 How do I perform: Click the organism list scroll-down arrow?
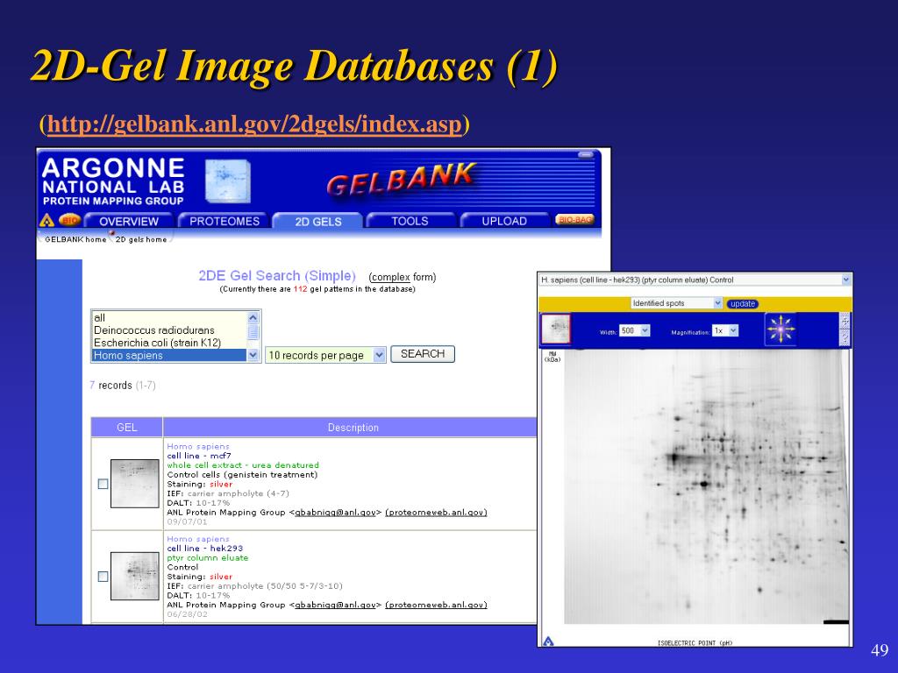click(x=253, y=356)
